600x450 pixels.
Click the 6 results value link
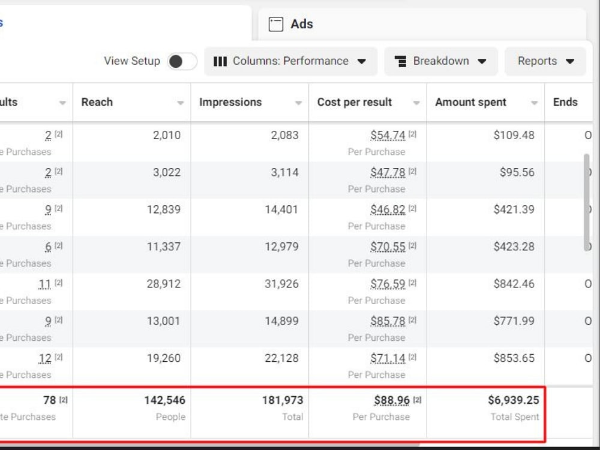pyautogui.click(x=48, y=247)
